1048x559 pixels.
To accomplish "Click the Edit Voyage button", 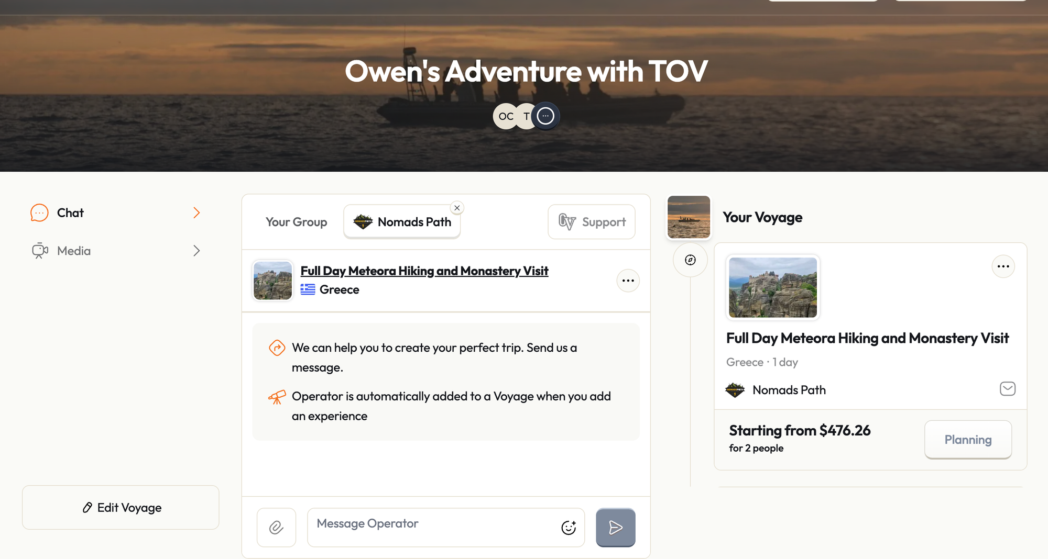I will (x=121, y=507).
